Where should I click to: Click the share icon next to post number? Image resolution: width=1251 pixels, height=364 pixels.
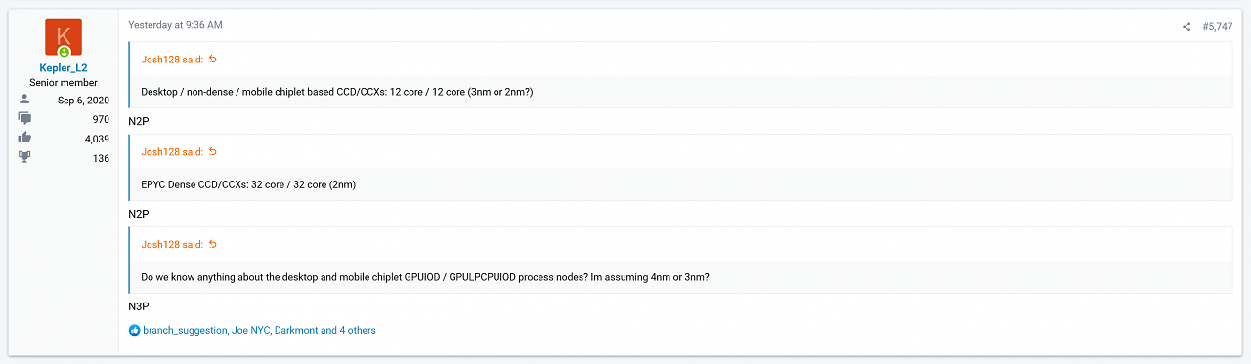pyautogui.click(x=1186, y=27)
